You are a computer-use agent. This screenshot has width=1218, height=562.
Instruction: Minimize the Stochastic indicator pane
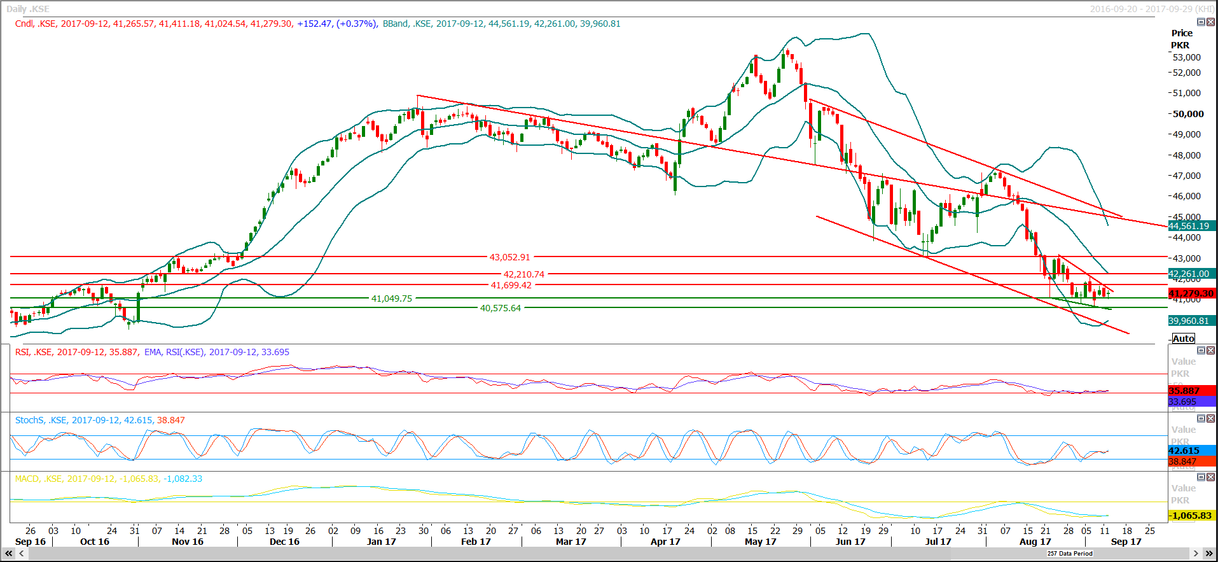(1201, 419)
